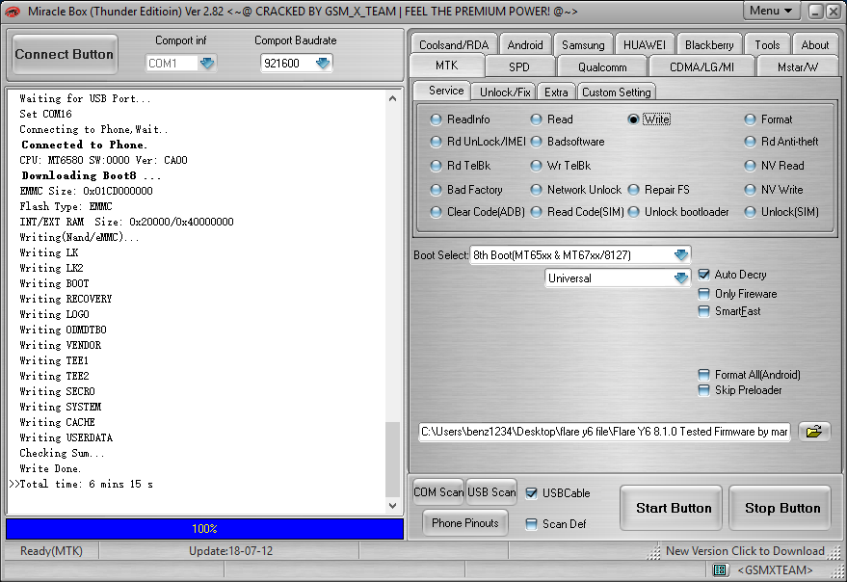Switch to the Mstar/W tab
The width and height of the screenshot is (847, 582).
pos(797,67)
